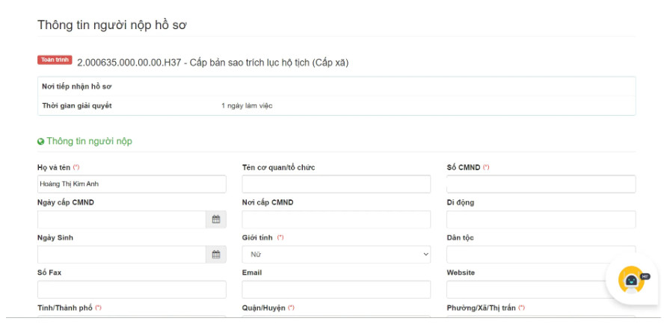Click the Cấp bản sao trích lục hộ tịch title
This screenshot has height=327, width=664.
click(212, 62)
